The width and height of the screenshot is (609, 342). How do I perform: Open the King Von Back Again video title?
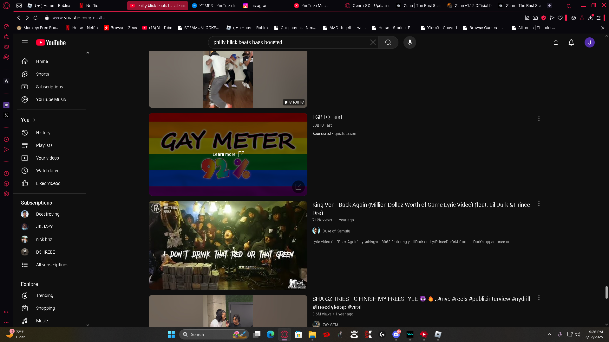pos(421,209)
